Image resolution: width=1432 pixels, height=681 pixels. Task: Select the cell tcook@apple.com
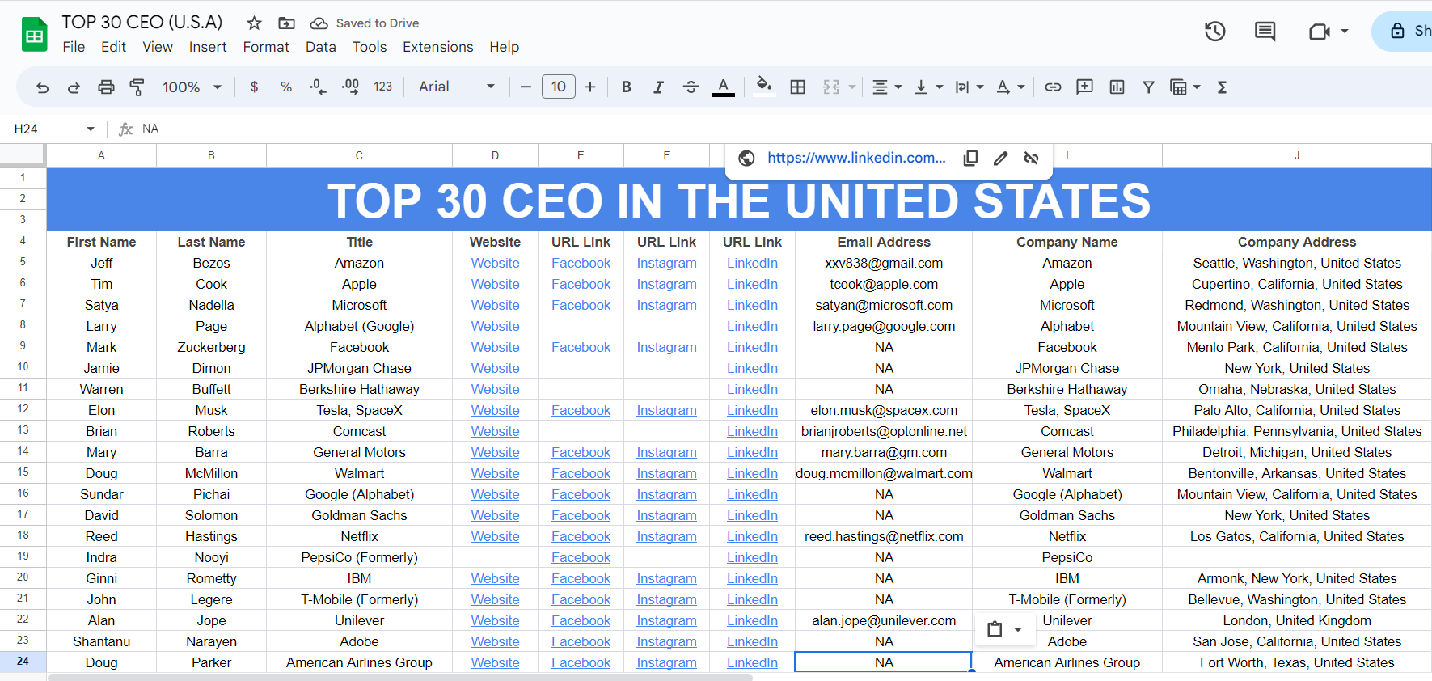coord(884,284)
